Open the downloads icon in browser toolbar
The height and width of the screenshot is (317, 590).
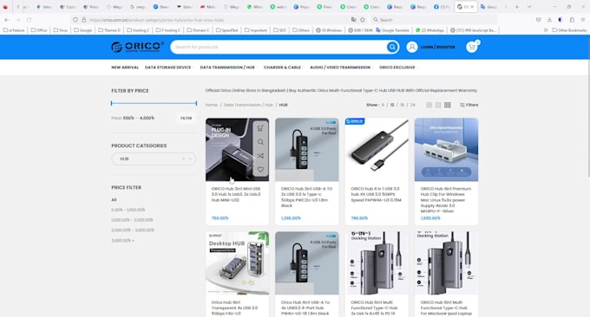pyautogui.click(x=549, y=20)
